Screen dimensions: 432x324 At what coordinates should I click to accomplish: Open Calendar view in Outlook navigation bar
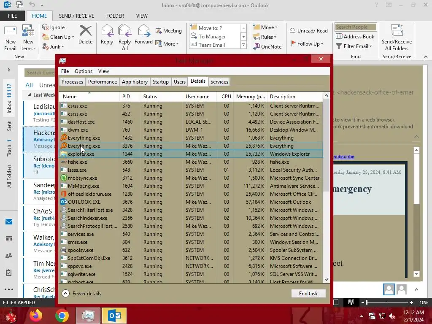click(x=9, y=239)
